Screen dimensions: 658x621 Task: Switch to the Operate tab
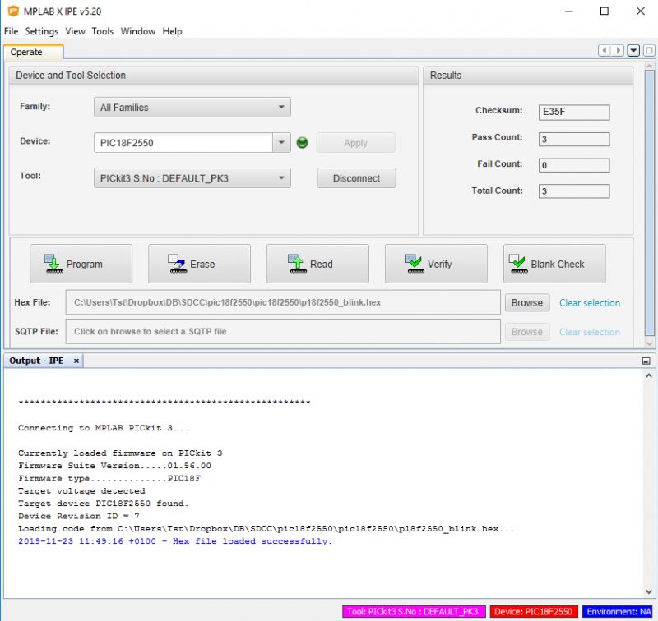click(33, 52)
